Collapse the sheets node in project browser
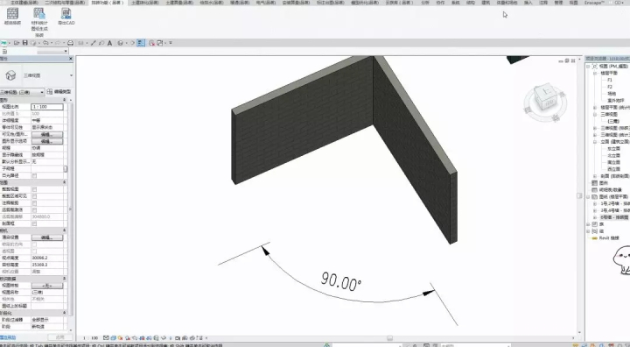This screenshot has height=347, width=630. (x=589, y=197)
